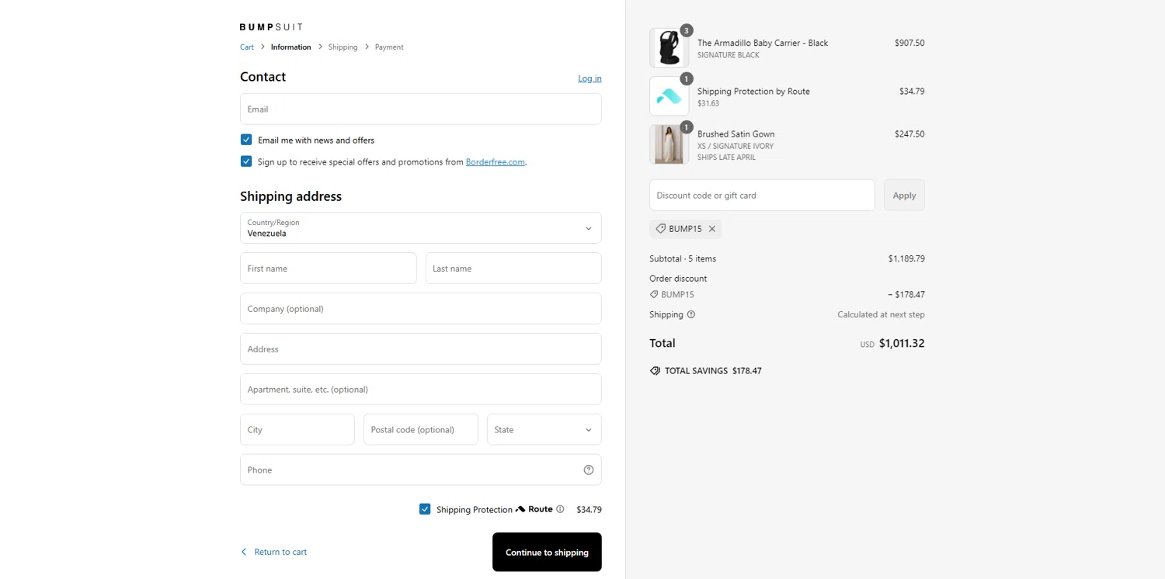
Task: Focus the Address field
Action: pos(421,349)
